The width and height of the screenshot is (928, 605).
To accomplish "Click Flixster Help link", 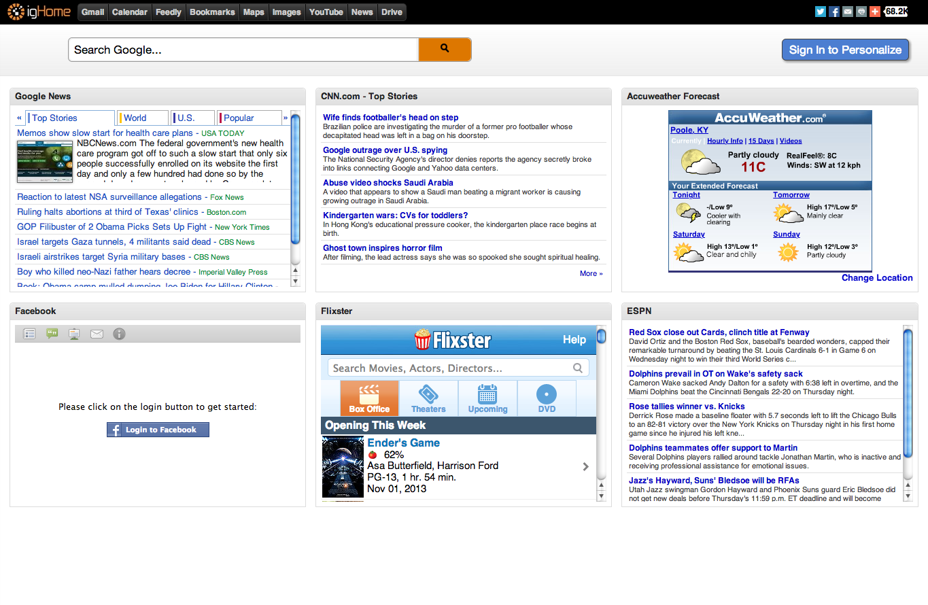I will click(574, 339).
